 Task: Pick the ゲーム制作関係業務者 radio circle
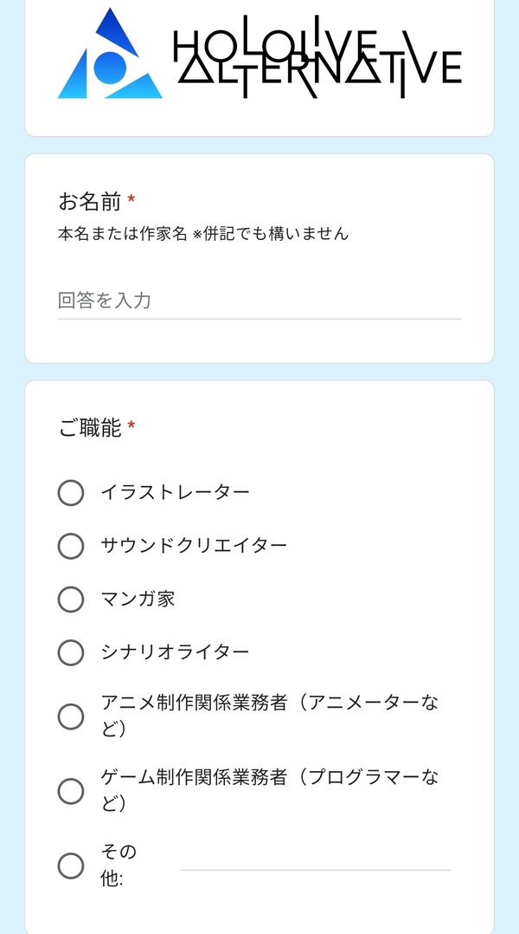point(71,791)
